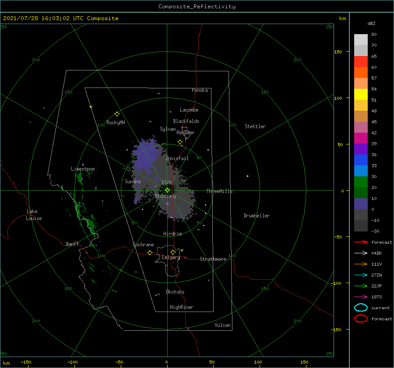394x368 pixels.
Task: Click the yellow diamond marker below Cochrane
Action: [150, 252]
